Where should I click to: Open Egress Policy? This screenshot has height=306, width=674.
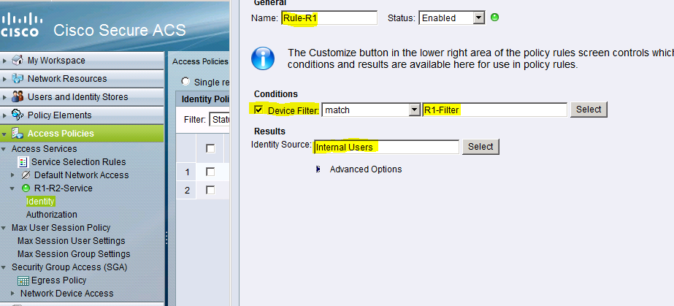point(59,280)
